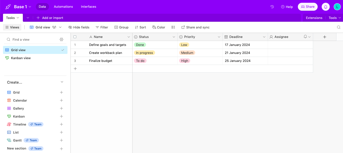Toggle the select-all checkbox in the table header
The height and width of the screenshot is (153, 343).
(75, 37)
